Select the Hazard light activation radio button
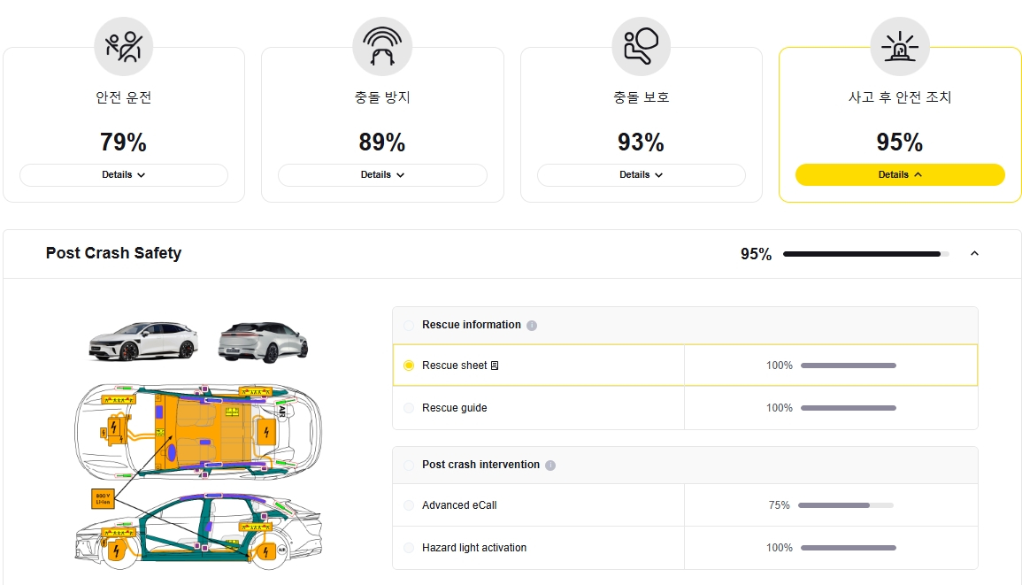This screenshot has height=585, width=1022. [409, 548]
